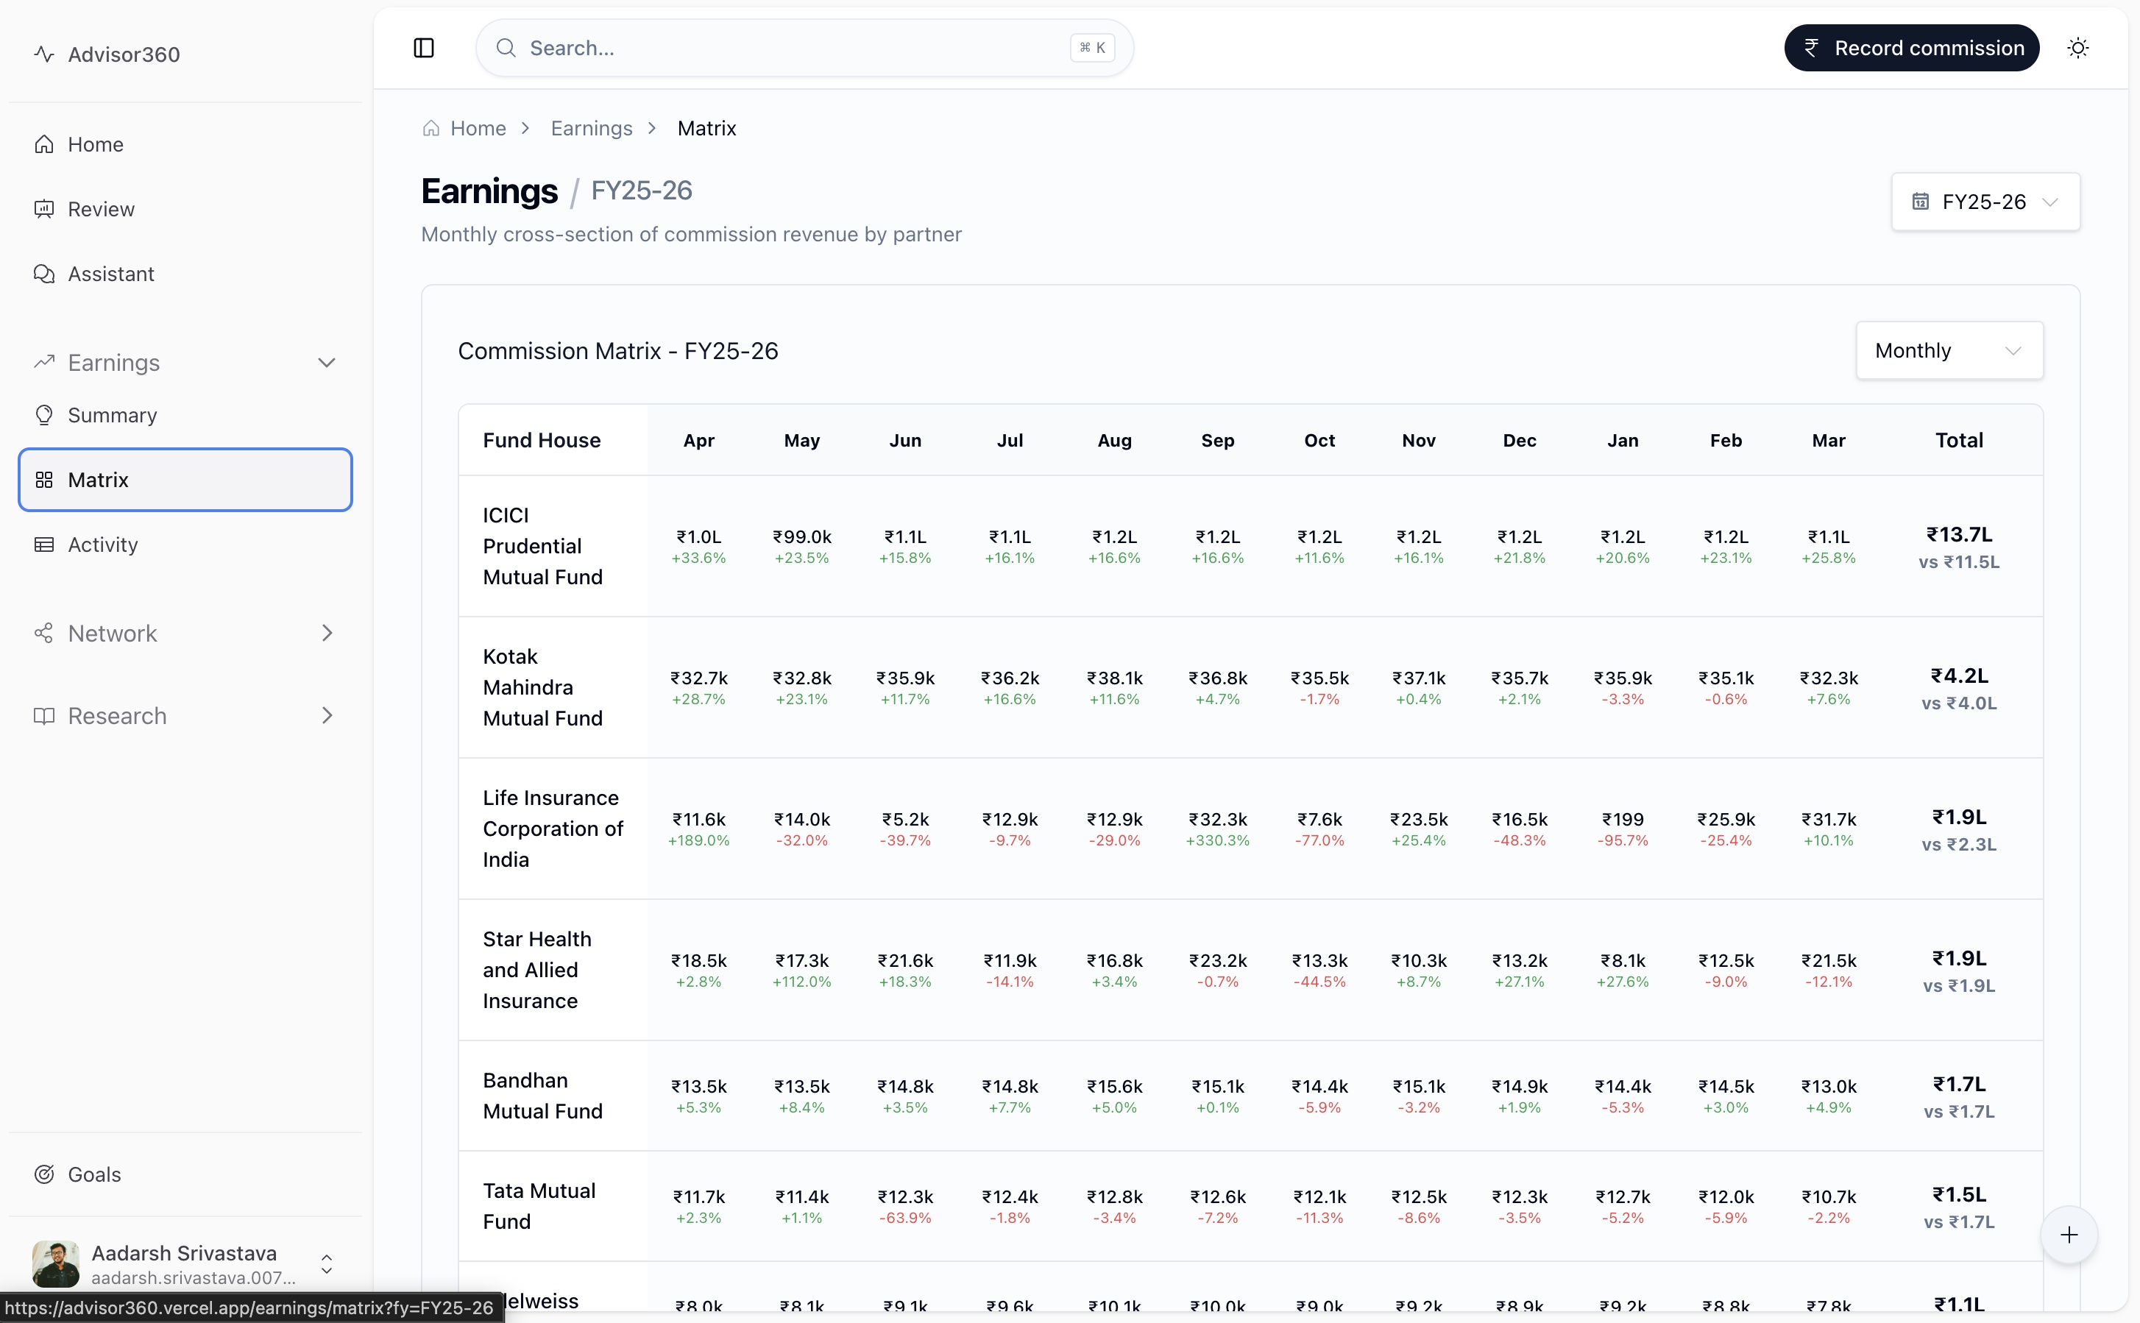Click the ⌘K shortcut badge
Image resolution: width=2140 pixels, height=1323 pixels.
click(x=1092, y=48)
